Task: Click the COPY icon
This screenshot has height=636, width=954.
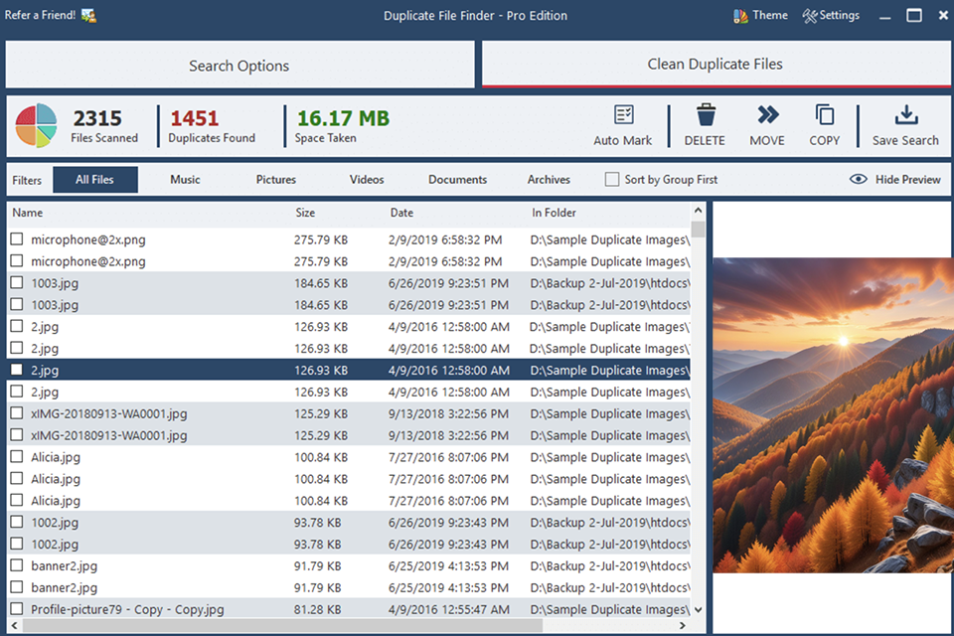Action: [x=824, y=115]
